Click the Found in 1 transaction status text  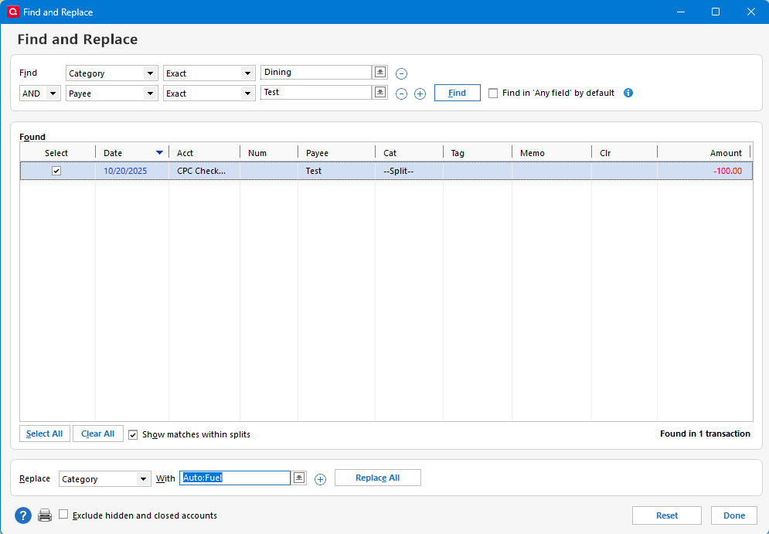[706, 434]
